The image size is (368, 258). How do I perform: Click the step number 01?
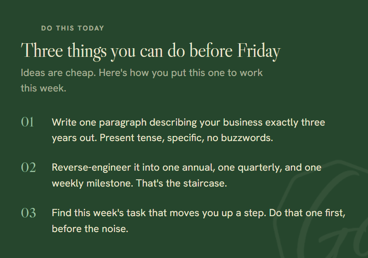[27, 122]
